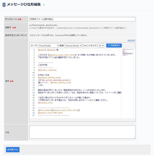
Task: Click line 17 about 商品発送のお知らせ mail
Action: tap(72, 90)
